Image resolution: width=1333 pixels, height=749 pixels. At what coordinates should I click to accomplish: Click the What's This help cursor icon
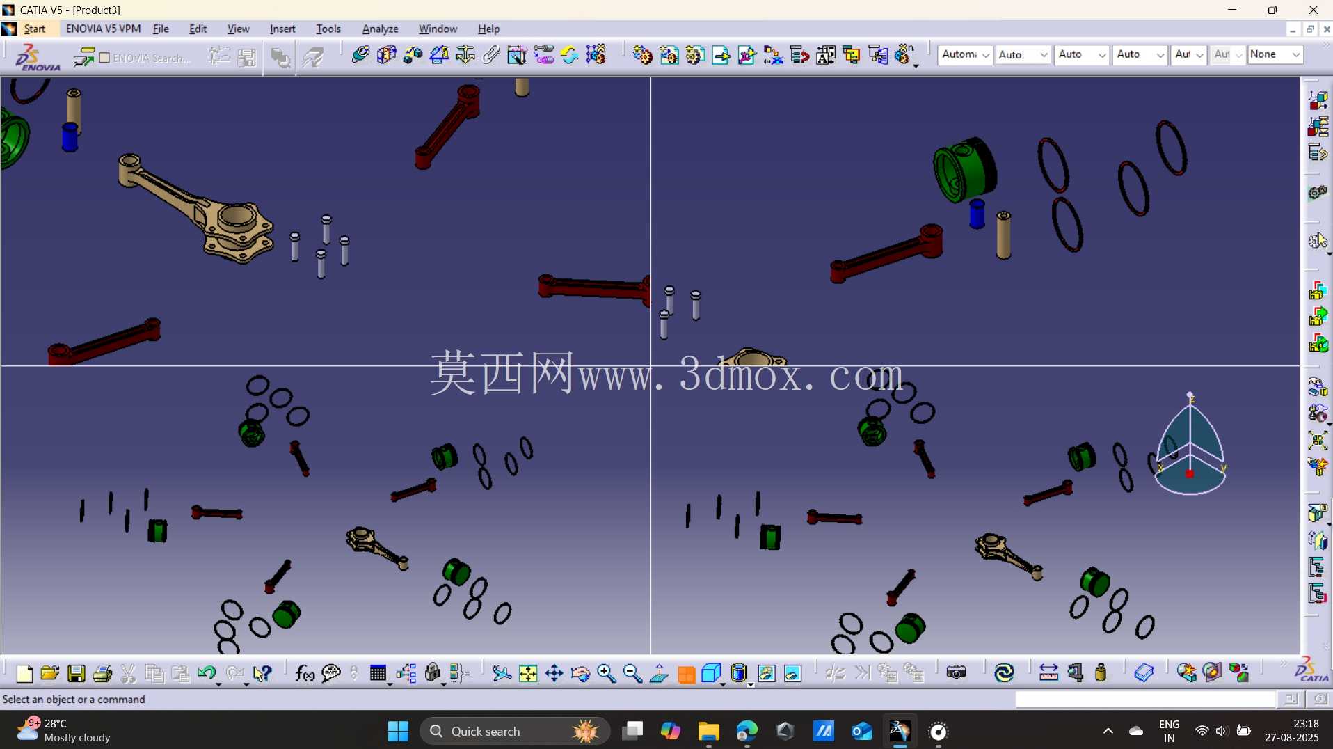click(262, 673)
